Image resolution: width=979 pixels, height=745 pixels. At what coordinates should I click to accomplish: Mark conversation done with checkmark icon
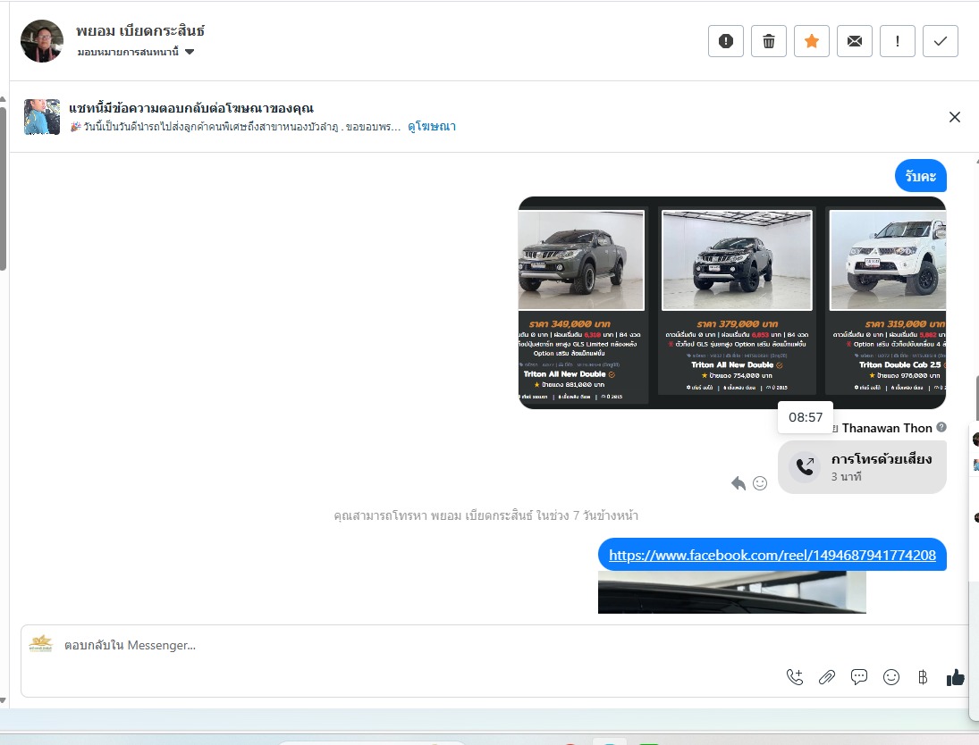(941, 41)
